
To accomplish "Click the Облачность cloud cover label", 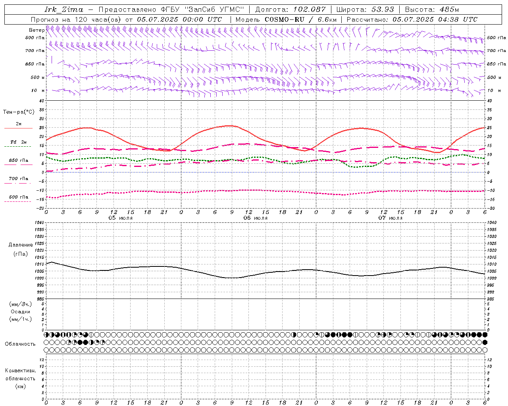I will click(x=20, y=344).
